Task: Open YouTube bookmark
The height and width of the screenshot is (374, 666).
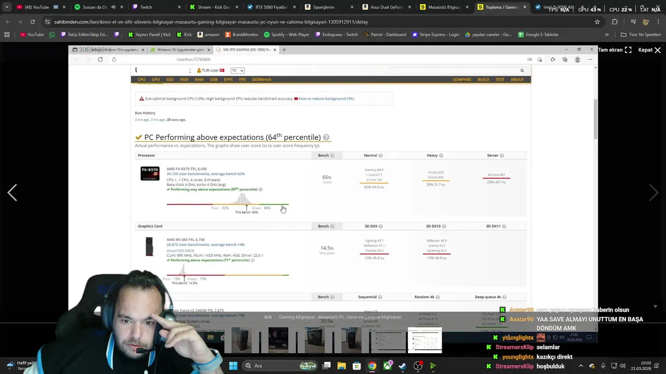Action: (32, 35)
